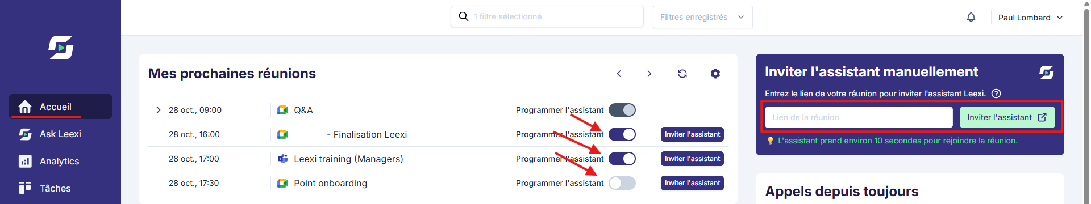Click the Lien de la réunion field
Viewport: 1091px width, 204px height.
859,117
